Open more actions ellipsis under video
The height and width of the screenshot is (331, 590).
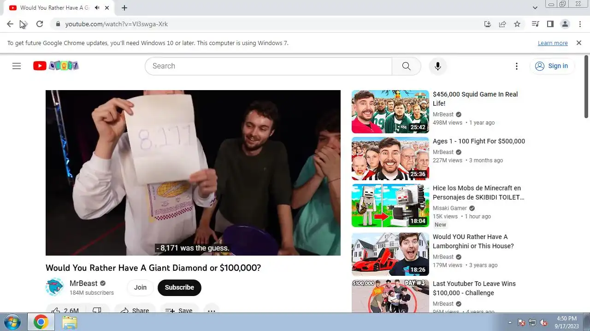(x=211, y=311)
